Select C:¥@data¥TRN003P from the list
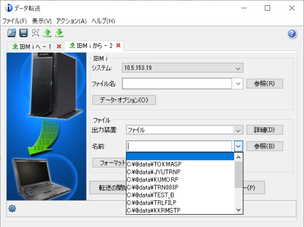This screenshot has width=304, height=227. point(180,187)
